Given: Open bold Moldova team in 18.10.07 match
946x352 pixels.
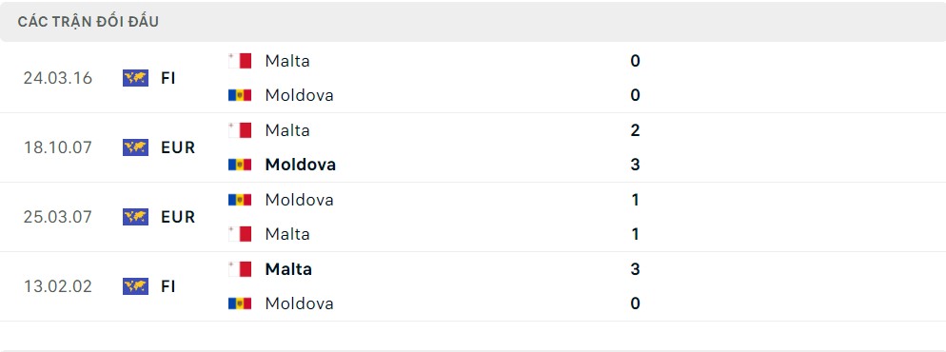Looking at the screenshot, I should pyautogui.click(x=301, y=165).
